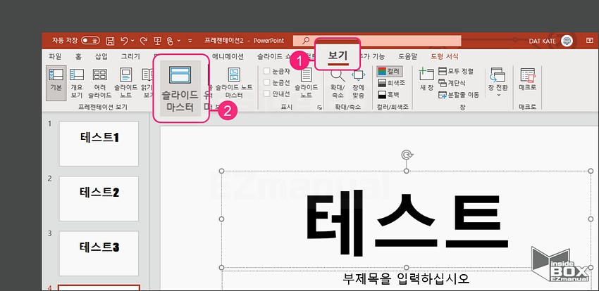Start slideshow from beginning icon
Image resolution: width=599 pixels, height=291 pixels.
[157, 41]
